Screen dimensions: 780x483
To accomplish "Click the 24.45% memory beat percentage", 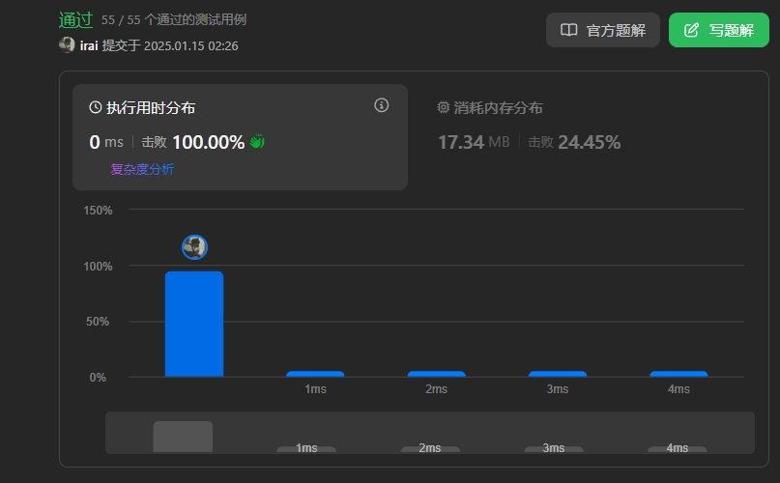I will pos(589,143).
